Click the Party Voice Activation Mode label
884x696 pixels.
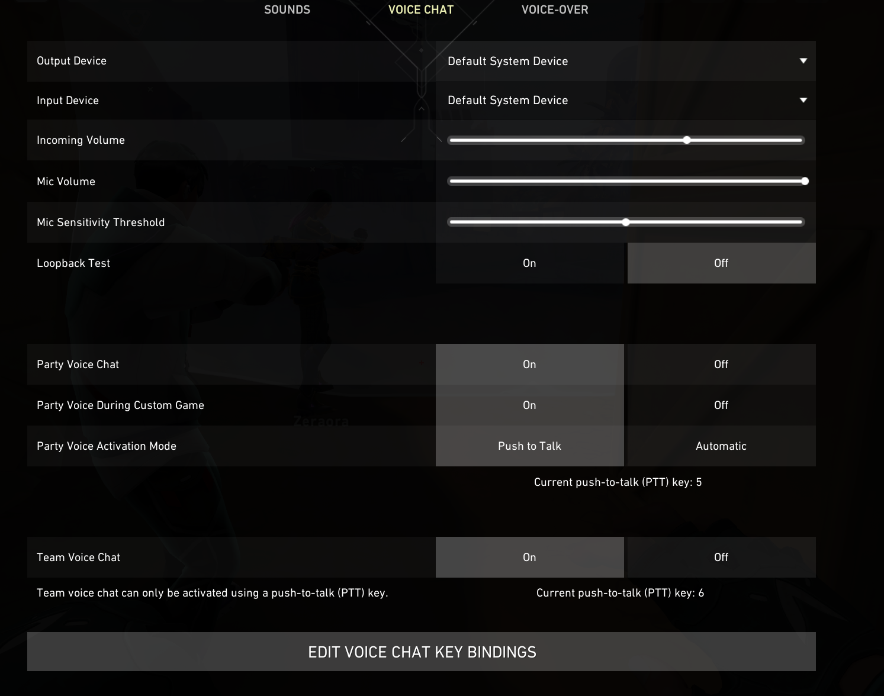coord(107,446)
